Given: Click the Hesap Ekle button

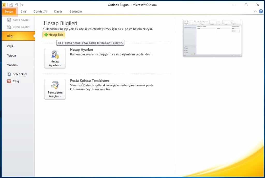Looking at the screenshot, I should click(x=54, y=35).
